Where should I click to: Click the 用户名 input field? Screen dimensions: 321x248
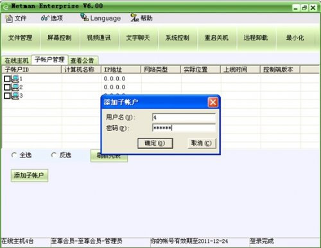point(184,117)
